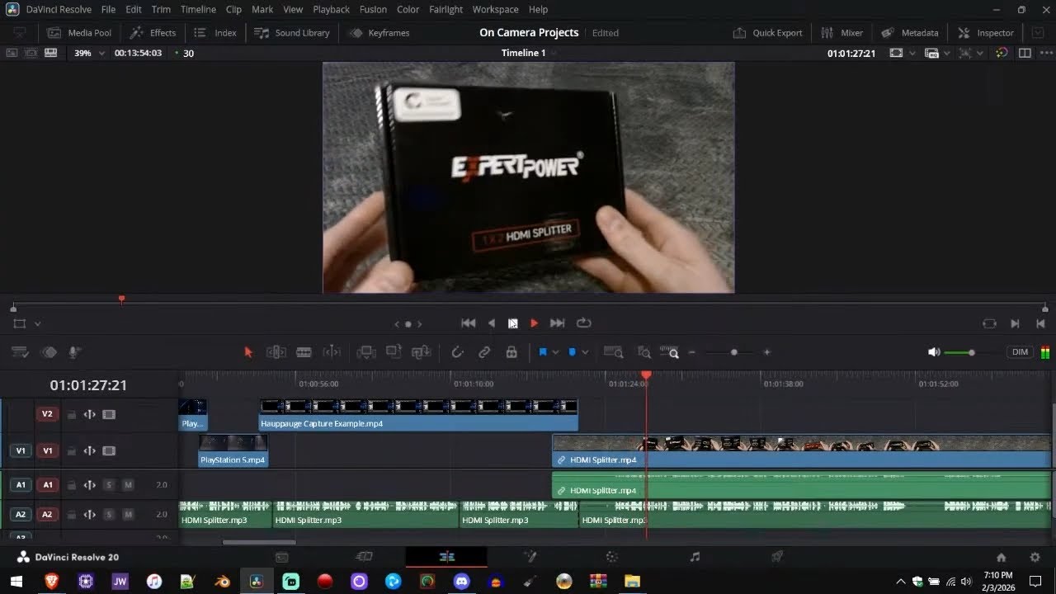Add a blue marker at the playhead
The width and height of the screenshot is (1056, 594).
coord(573,352)
